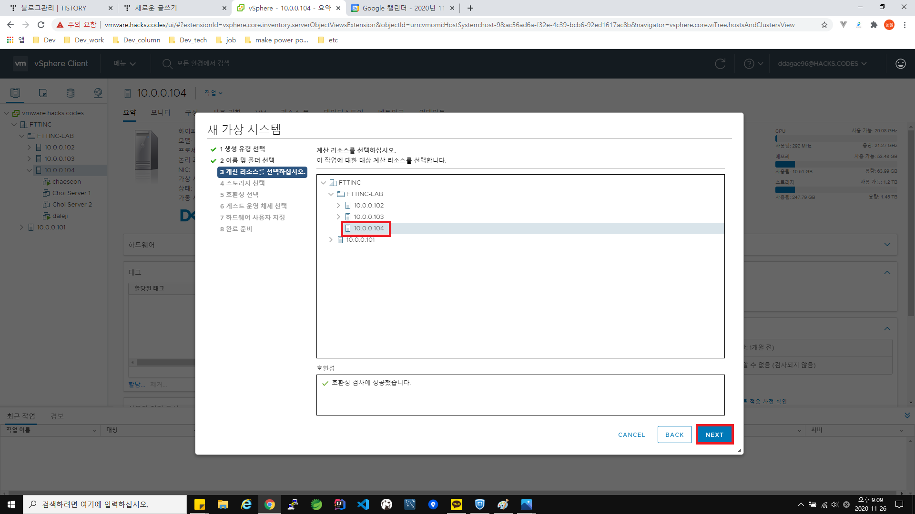Viewport: 915px width, 514px height.
Task: Select FTTINC-LAB folder in wizard tree
Action: [365, 194]
